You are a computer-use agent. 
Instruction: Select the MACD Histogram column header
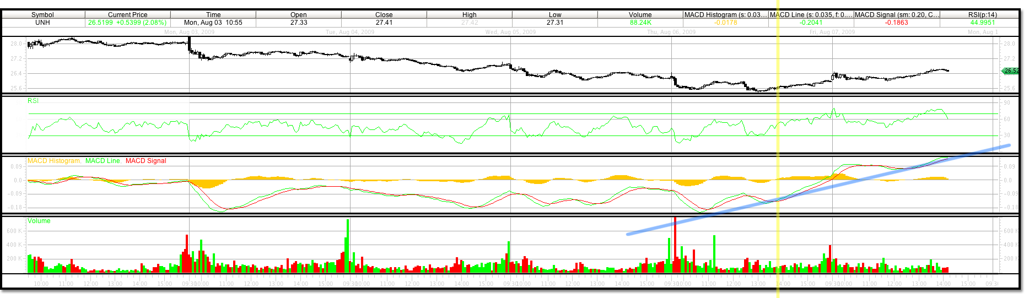point(725,15)
